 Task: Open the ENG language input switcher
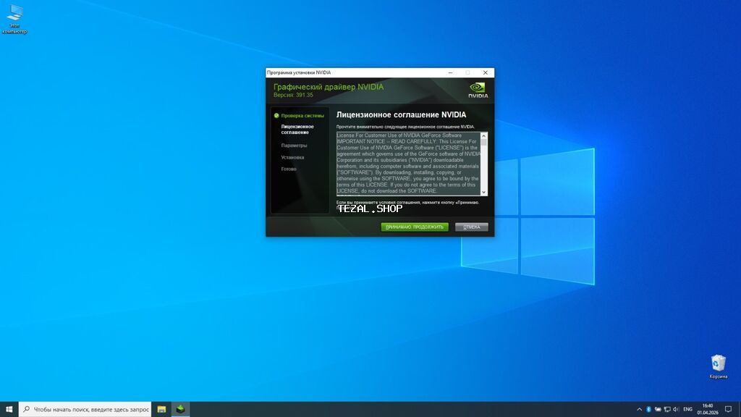tap(687, 409)
